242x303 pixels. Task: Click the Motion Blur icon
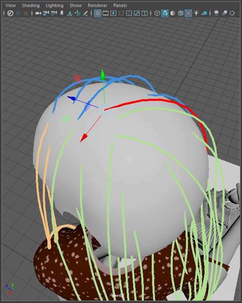[224, 13]
